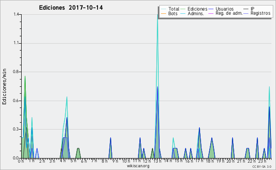Click the 1.4 y-axis value label
Image resolution: width=276 pixels, height=170 pixels.
pos(16,14)
